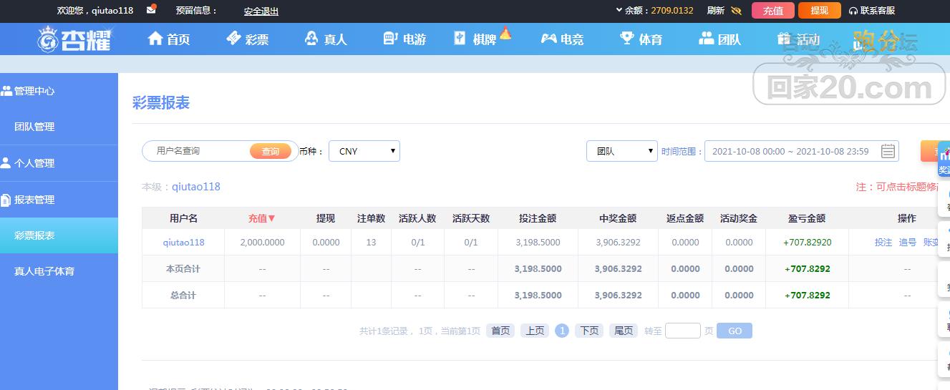Go to 首页 first page in pagination
950x390 pixels.
(x=500, y=331)
